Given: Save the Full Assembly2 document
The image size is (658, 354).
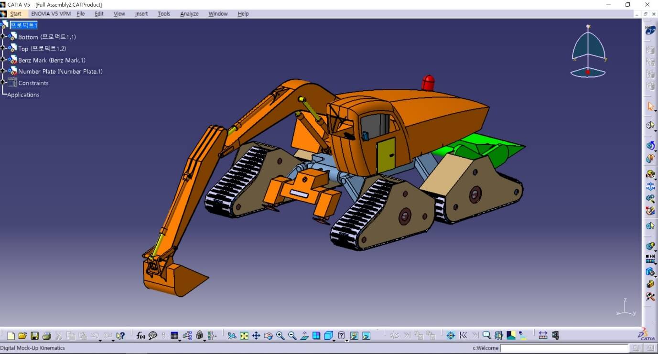Looking at the screenshot, I should coord(35,335).
